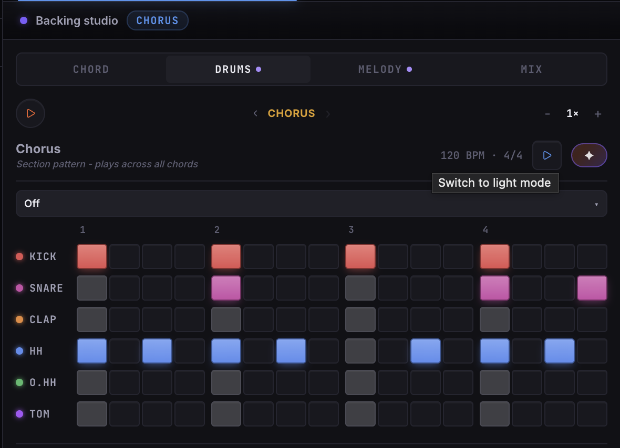
Task: Toggle off last SNARE step of the bar
Action: [592, 288]
